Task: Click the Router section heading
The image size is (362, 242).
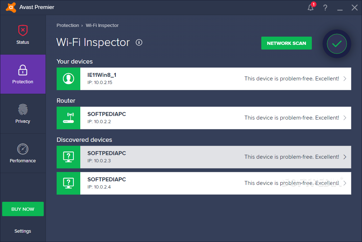Action: 66,101
